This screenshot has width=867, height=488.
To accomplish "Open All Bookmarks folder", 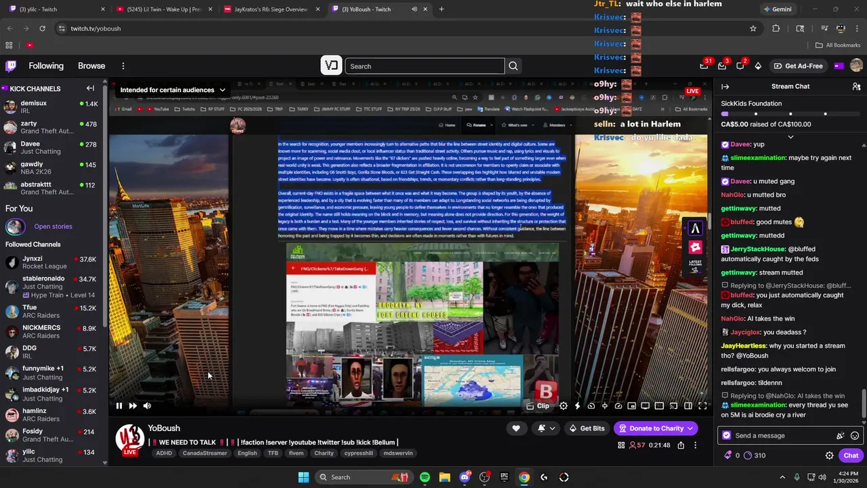I will (x=837, y=45).
